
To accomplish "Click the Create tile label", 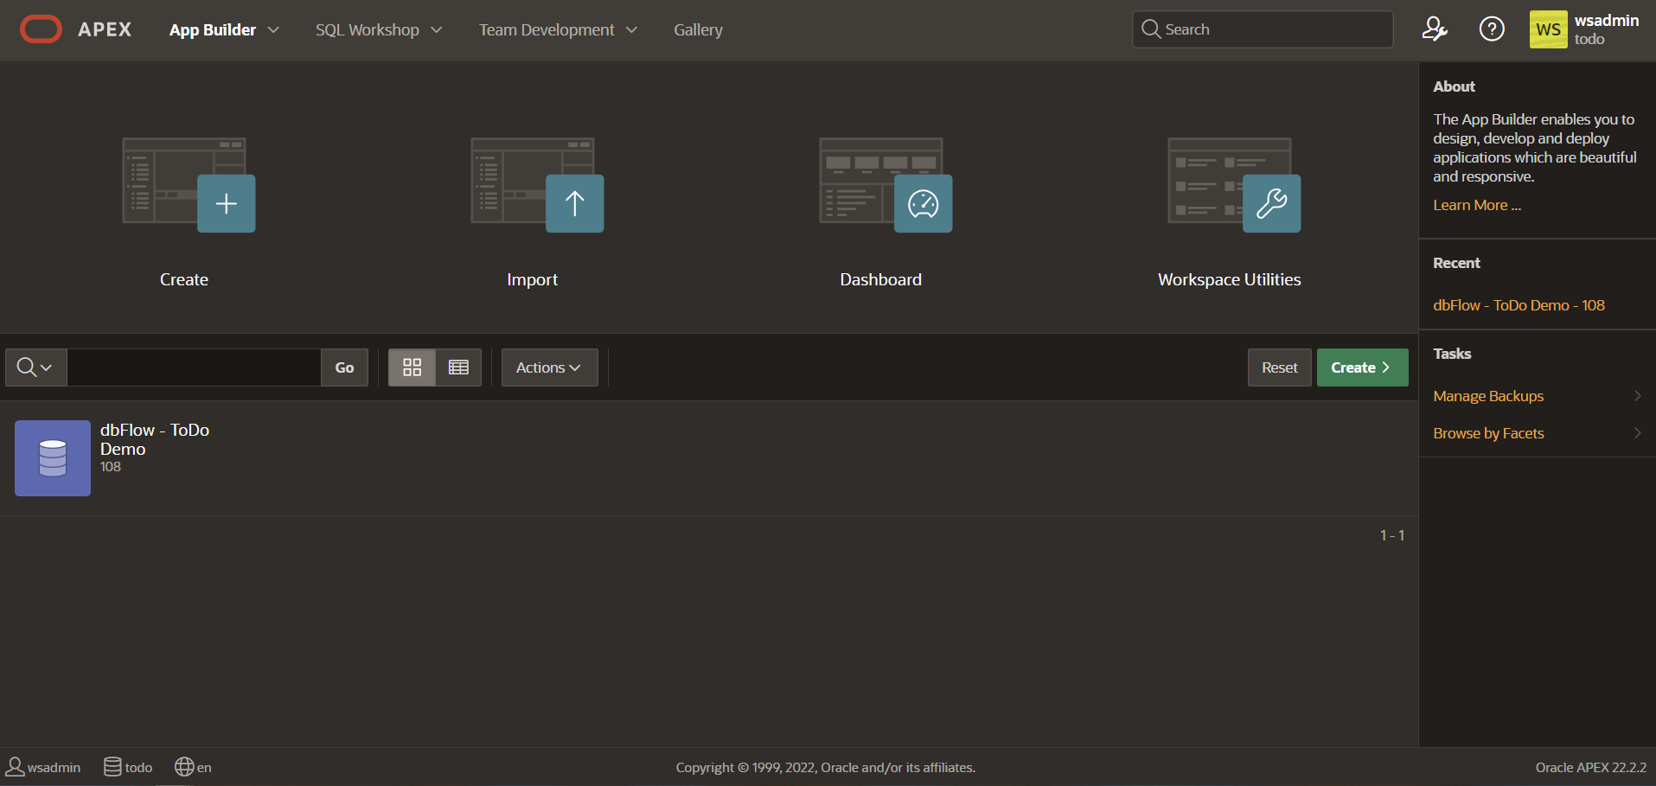I will click(184, 279).
